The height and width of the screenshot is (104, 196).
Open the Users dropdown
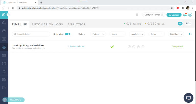(x=118, y=34)
